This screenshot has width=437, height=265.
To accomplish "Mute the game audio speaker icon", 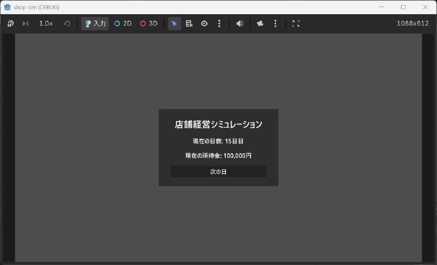I will click(x=240, y=23).
